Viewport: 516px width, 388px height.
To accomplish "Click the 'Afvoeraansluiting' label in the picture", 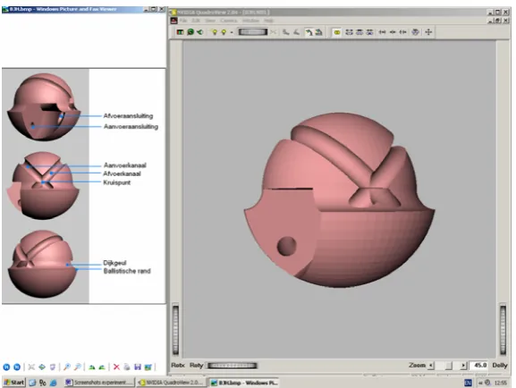I will tap(128, 116).
